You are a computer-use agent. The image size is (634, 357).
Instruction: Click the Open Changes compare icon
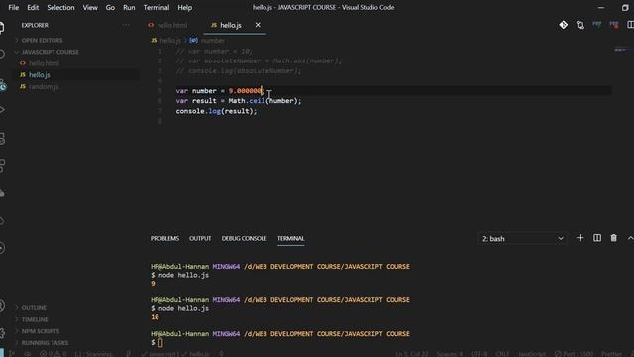(x=581, y=25)
